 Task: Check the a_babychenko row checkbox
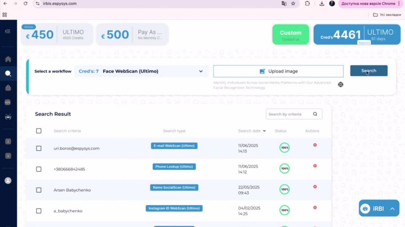pyautogui.click(x=39, y=211)
